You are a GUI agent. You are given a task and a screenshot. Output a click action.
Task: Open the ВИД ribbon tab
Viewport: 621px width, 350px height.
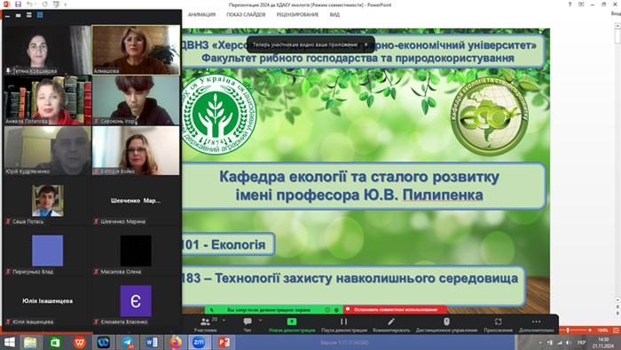pyautogui.click(x=334, y=15)
